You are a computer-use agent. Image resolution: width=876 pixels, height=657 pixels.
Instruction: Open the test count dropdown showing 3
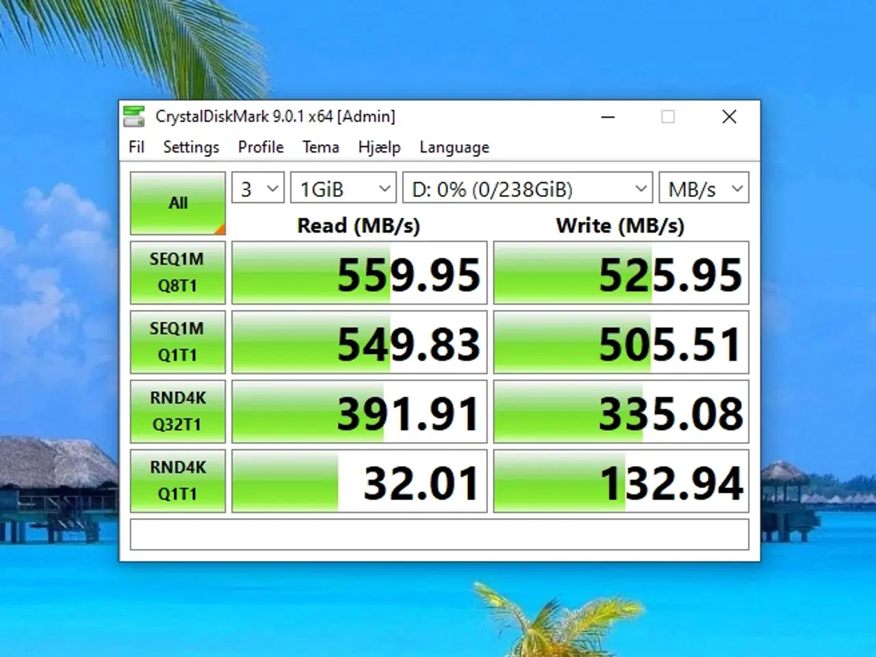(257, 188)
